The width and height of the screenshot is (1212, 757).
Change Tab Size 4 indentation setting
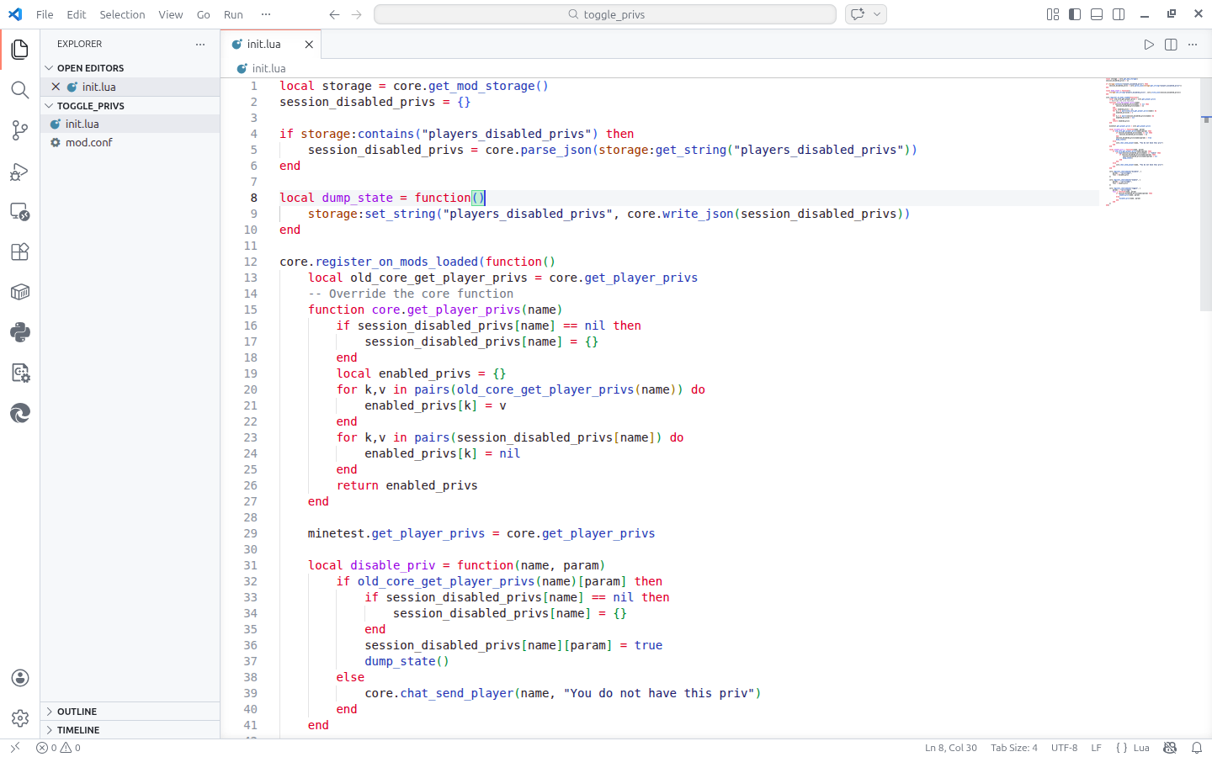coord(1013,748)
